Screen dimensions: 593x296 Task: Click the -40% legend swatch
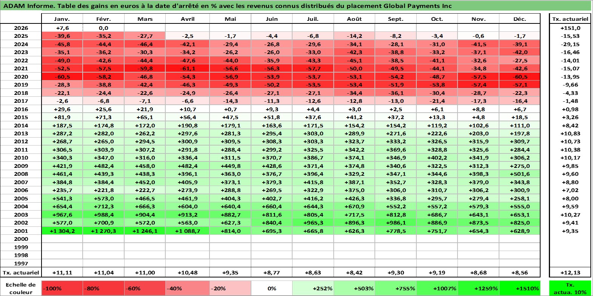click(x=187, y=288)
